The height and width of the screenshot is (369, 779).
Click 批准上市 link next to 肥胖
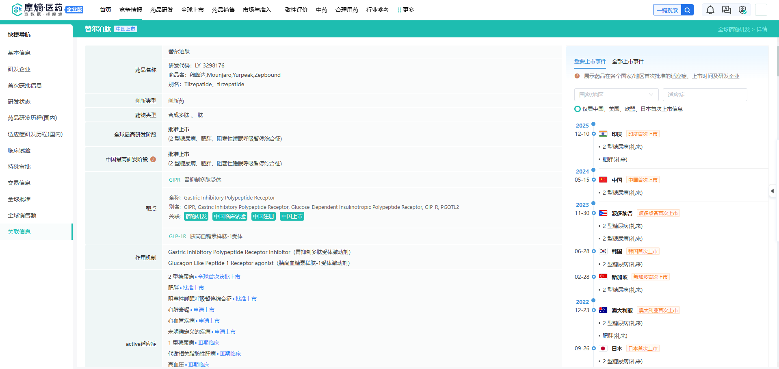[x=193, y=288]
